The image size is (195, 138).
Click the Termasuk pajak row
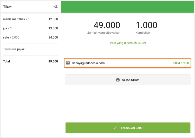point(14,49)
